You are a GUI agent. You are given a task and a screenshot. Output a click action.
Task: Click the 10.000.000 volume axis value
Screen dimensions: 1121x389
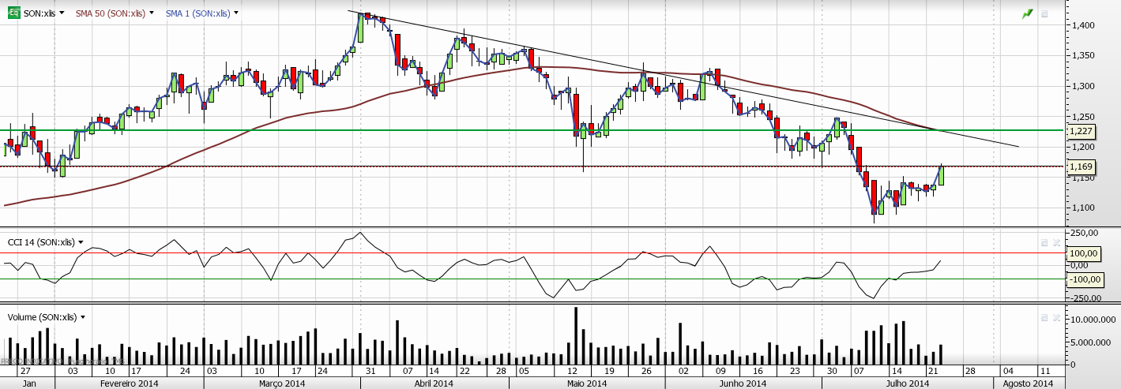click(x=1092, y=320)
